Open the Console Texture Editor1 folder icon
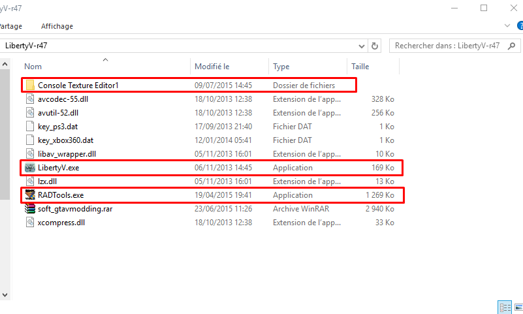Image resolution: width=523 pixels, height=314 pixels. (x=30, y=86)
